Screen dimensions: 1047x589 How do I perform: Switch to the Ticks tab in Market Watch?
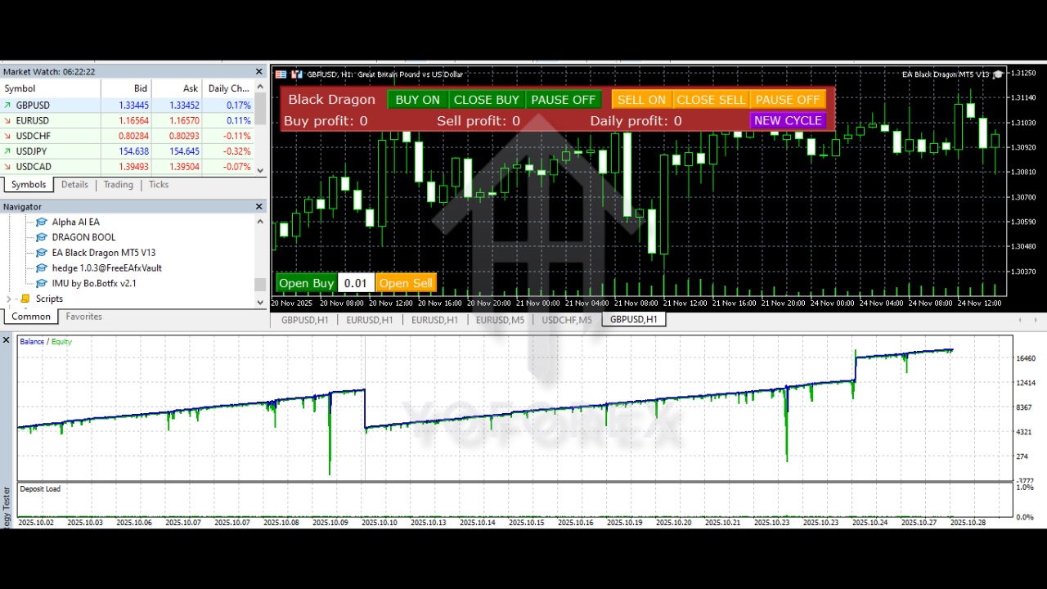coord(159,185)
